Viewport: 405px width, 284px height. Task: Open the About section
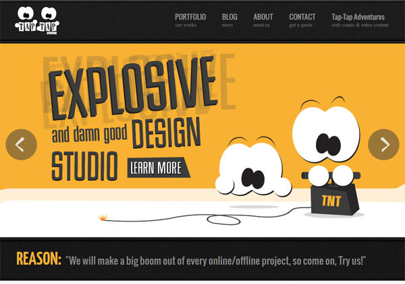click(x=263, y=20)
